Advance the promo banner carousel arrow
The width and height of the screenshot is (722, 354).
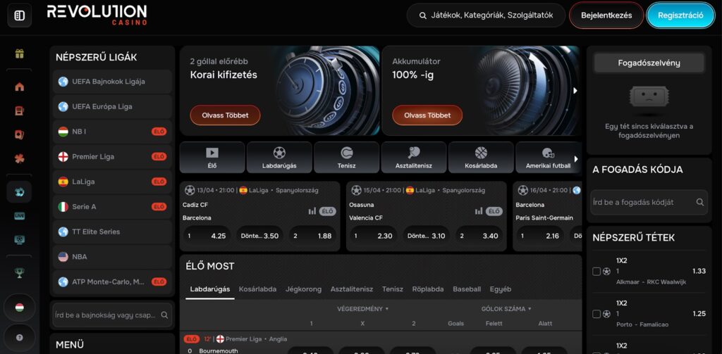[x=575, y=91]
